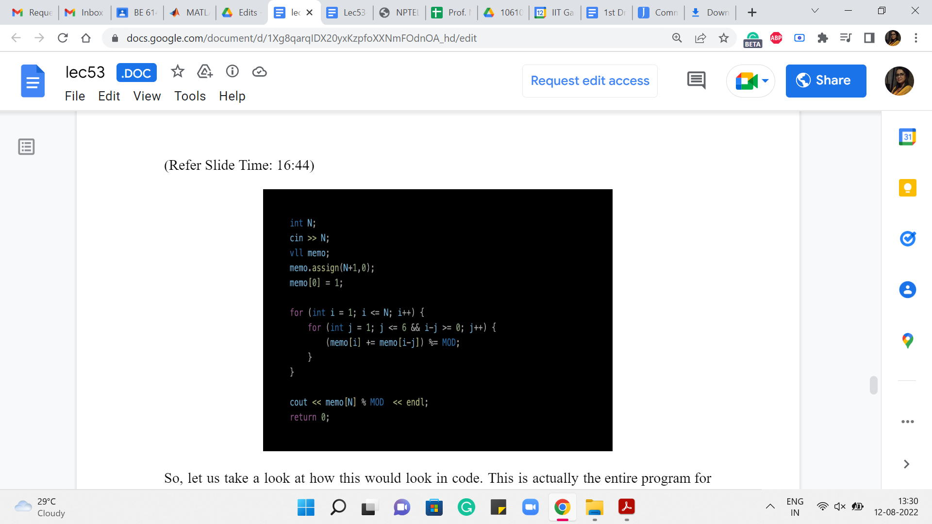
Task: Open weather widget 29°C Cloudy
Action: pyautogui.click(x=40, y=507)
